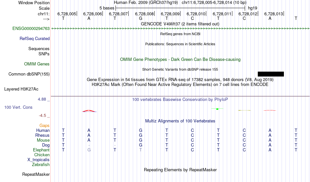Click the Sequences track label
Viewport: 310px width, 182px height.
(x=39, y=49)
